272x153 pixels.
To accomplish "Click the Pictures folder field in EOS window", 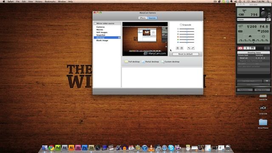I will coord(251,20).
